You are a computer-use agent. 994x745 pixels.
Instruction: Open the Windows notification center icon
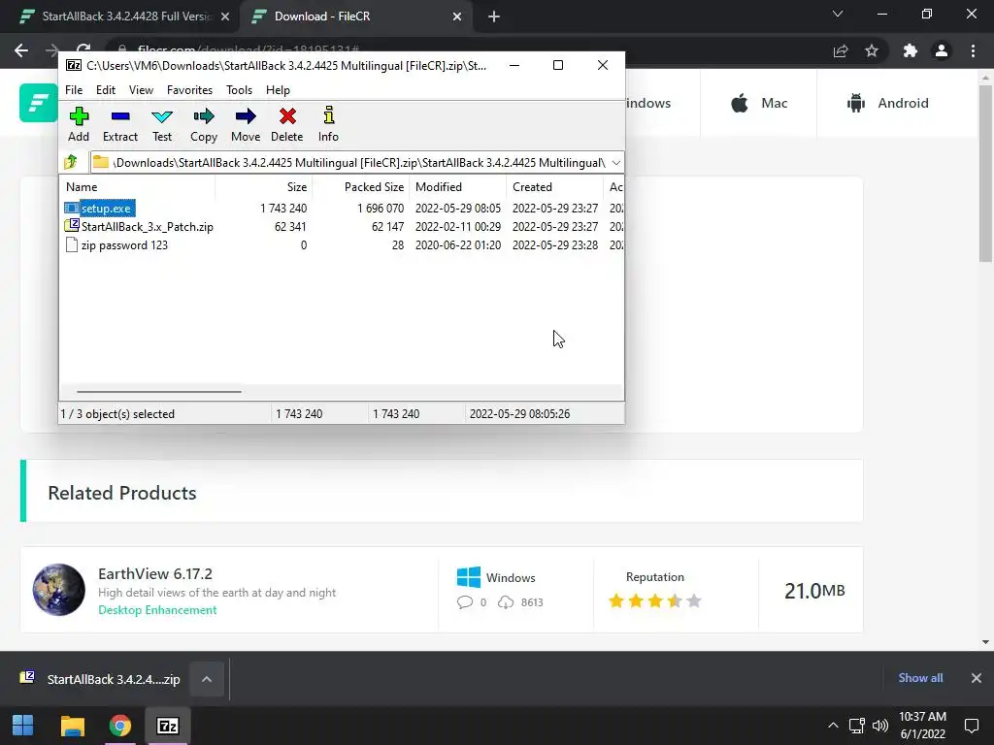click(971, 726)
